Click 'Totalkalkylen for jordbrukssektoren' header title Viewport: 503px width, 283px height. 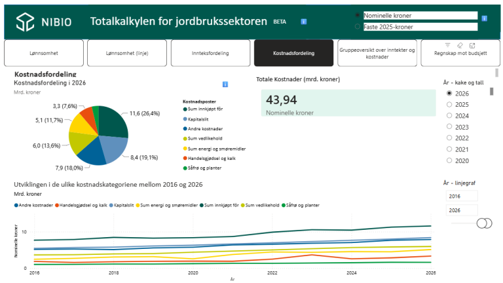click(178, 21)
